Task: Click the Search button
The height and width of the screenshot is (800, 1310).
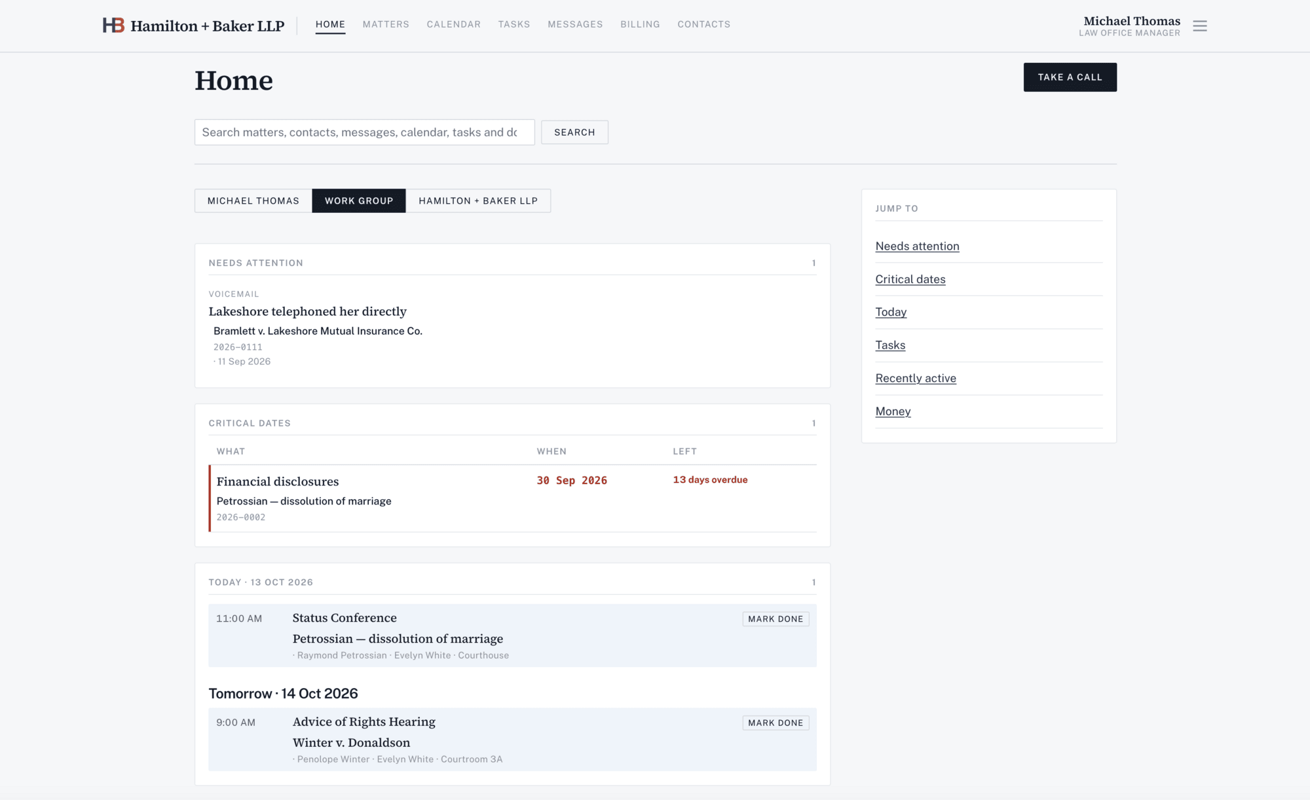Action: (x=574, y=132)
